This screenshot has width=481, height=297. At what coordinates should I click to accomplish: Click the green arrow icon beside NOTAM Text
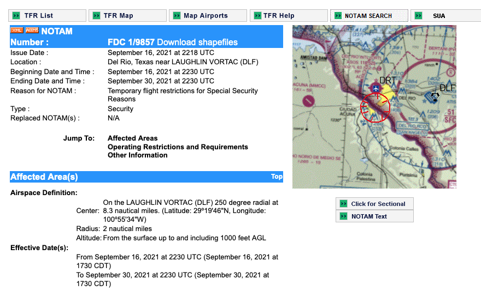point(343,216)
